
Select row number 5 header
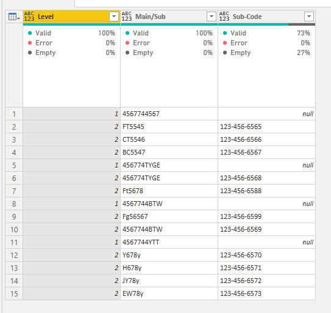pos(14,165)
